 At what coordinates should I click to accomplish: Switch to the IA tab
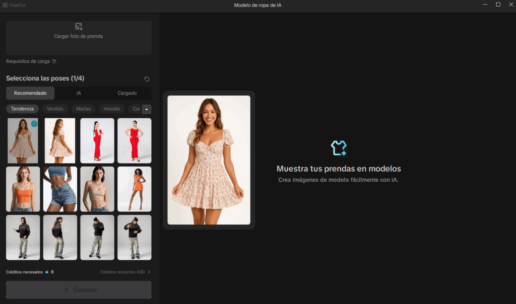79,93
